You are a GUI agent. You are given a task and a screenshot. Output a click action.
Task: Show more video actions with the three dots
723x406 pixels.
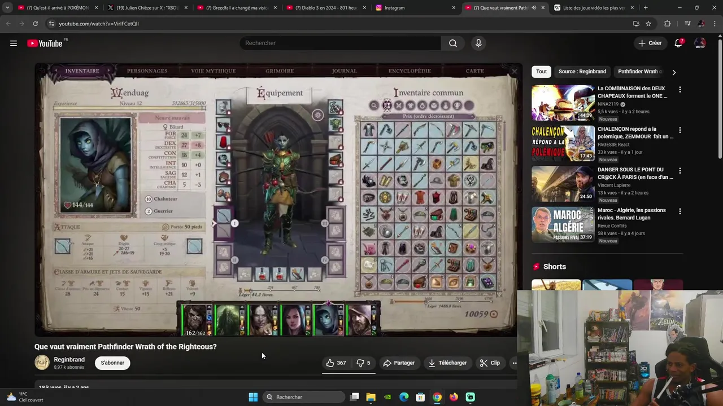514,363
